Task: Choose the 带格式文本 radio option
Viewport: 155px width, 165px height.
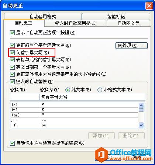Action: coord(100,90)
